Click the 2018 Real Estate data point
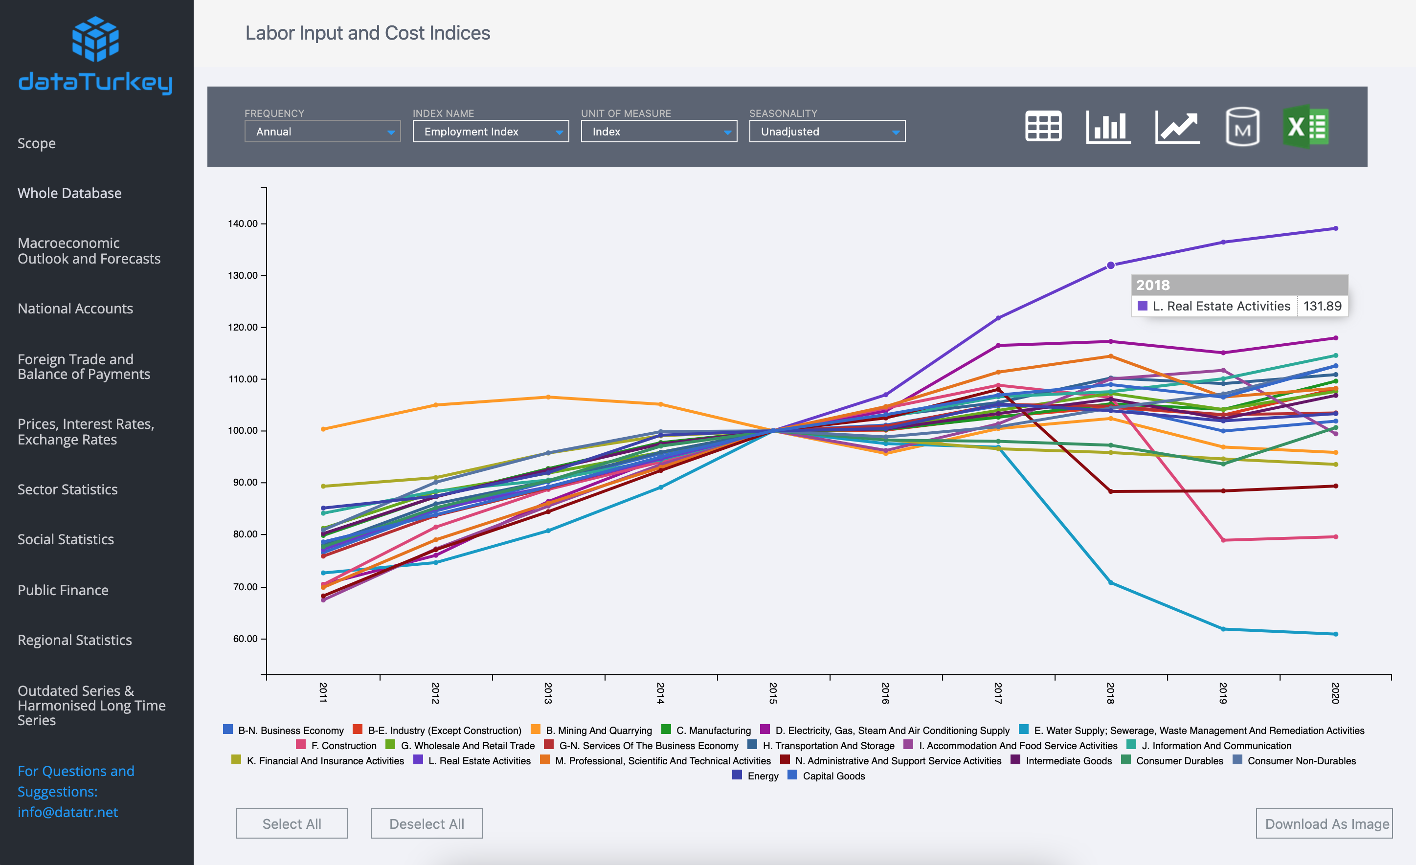 (x=1110, y=266)
